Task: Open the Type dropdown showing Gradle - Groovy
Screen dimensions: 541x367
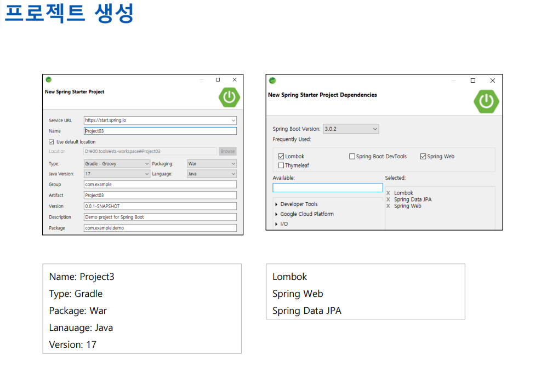Action: pyautogui.click(x=117, y=163)
